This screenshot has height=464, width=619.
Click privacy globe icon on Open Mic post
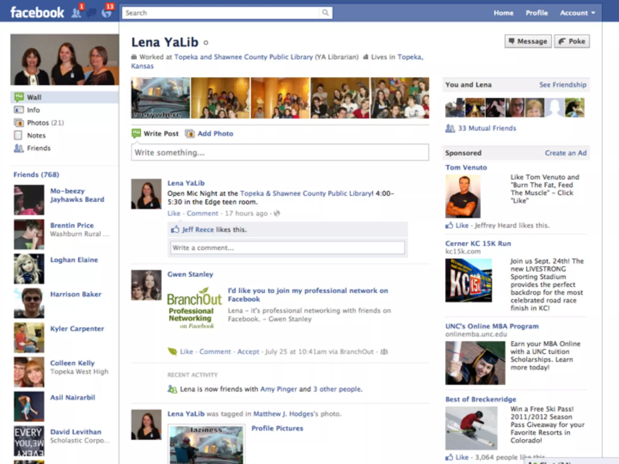[277, 214]
